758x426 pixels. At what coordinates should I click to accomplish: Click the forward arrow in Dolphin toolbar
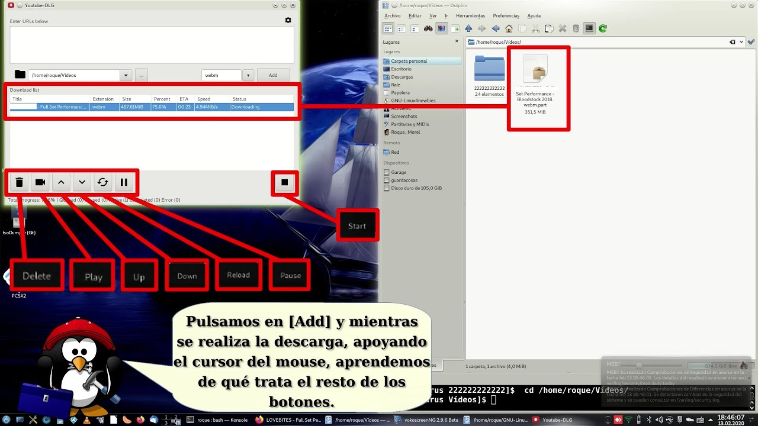tap(482, 28)
